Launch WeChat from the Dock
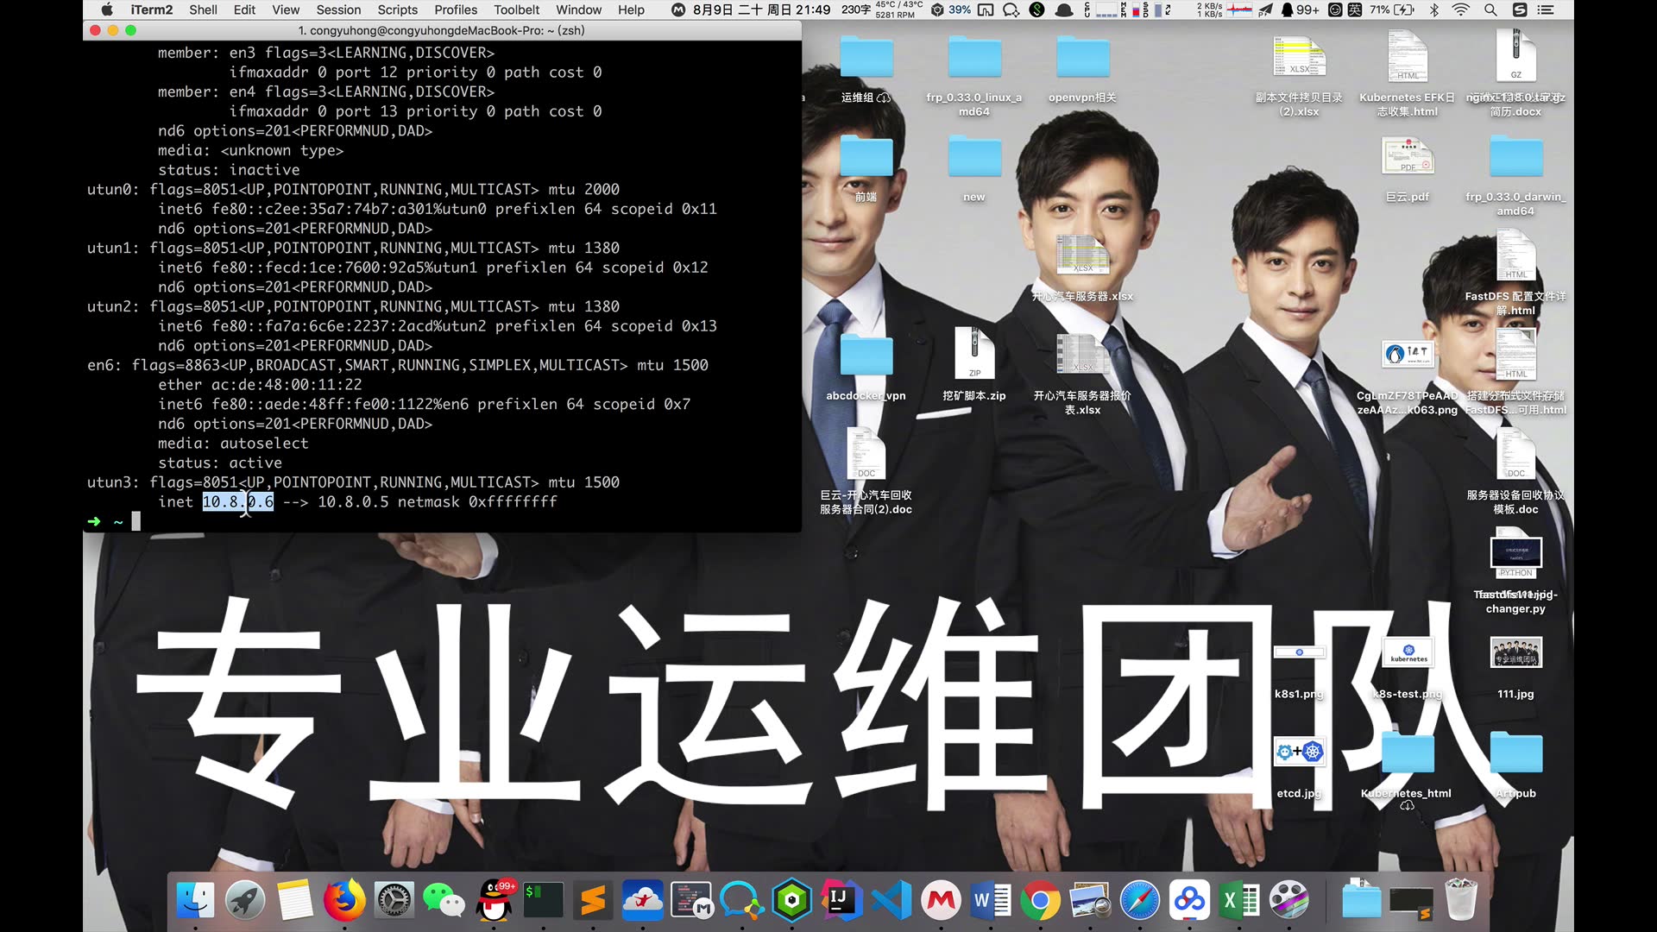The height and width of the screenshot is (932, 1657). 444,900
